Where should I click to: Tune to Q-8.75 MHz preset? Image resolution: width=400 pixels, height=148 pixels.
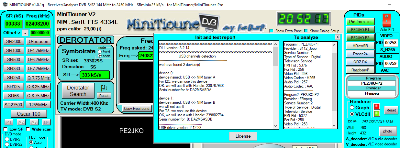39,96
